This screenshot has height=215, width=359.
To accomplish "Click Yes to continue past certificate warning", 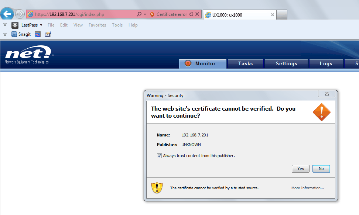I will click(x=301, y=169).
